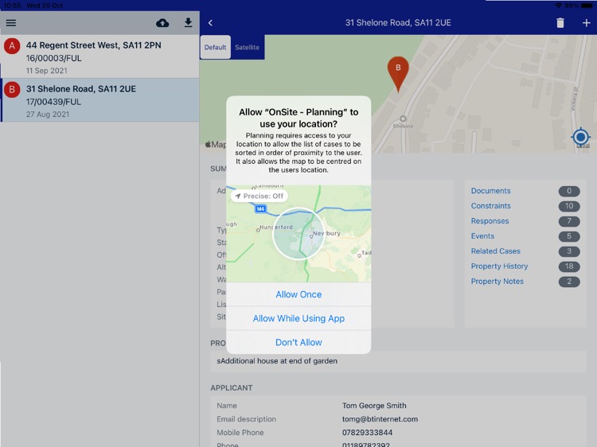Image resolution: width=597 pixels, height=447 pixels.
Task: Select red B marker in case list
Action: [x=12, y=89]
